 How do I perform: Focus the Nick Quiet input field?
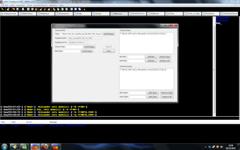[138, 93]
